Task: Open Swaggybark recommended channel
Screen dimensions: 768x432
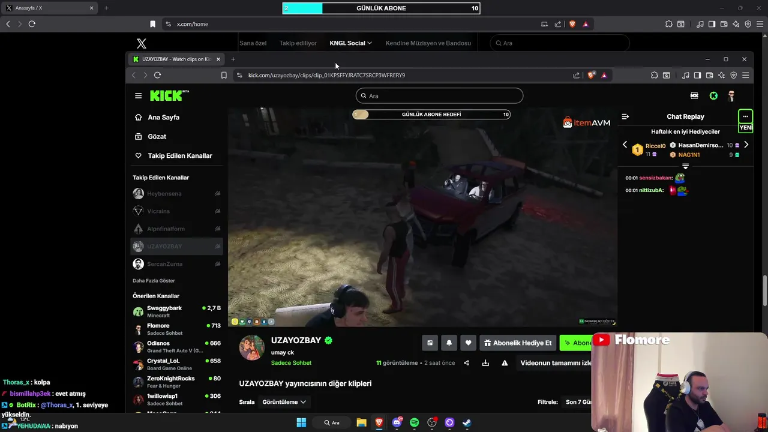Action: [x=176, y=311]
